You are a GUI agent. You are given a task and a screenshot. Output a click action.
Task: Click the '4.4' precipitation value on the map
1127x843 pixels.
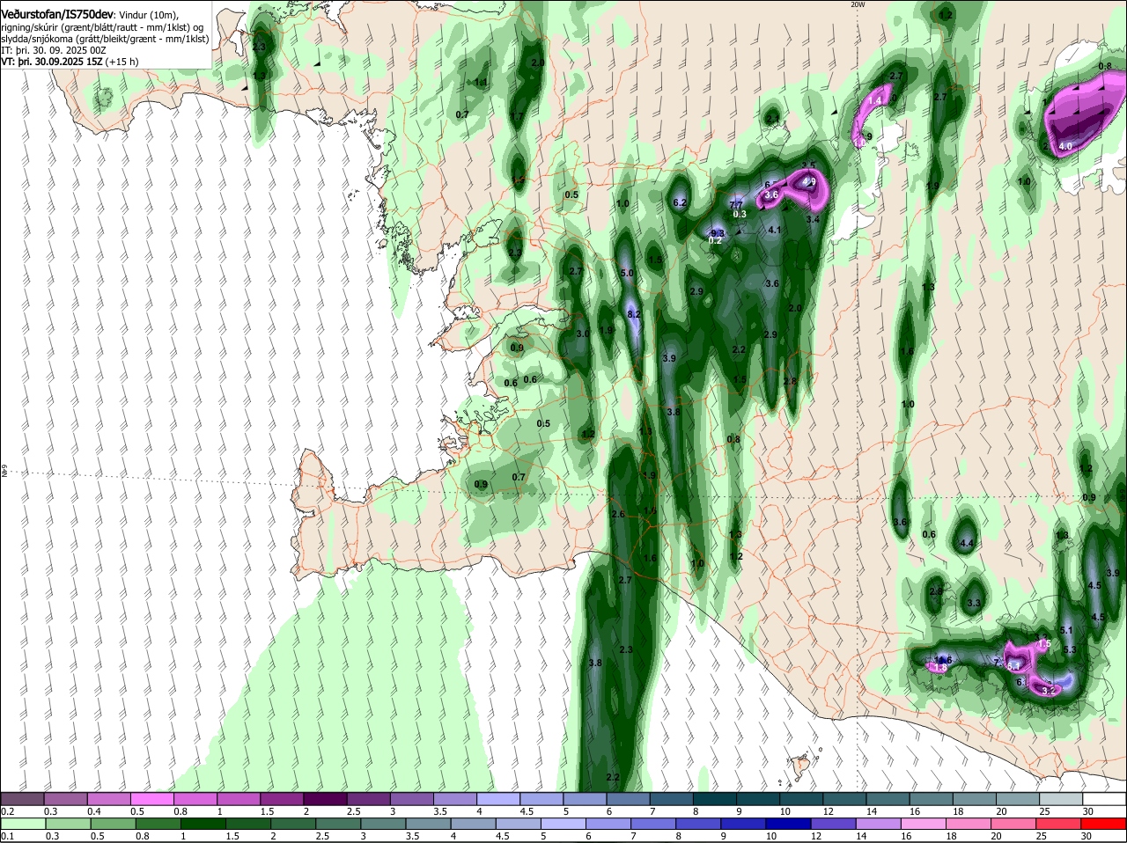[x=967, y=544]
